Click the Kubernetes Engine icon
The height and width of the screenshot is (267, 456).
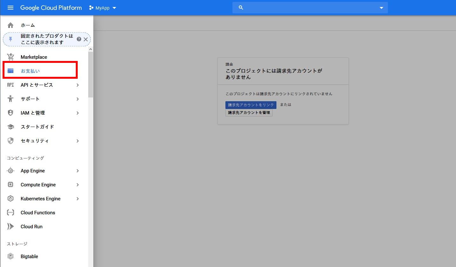point(11,199)
